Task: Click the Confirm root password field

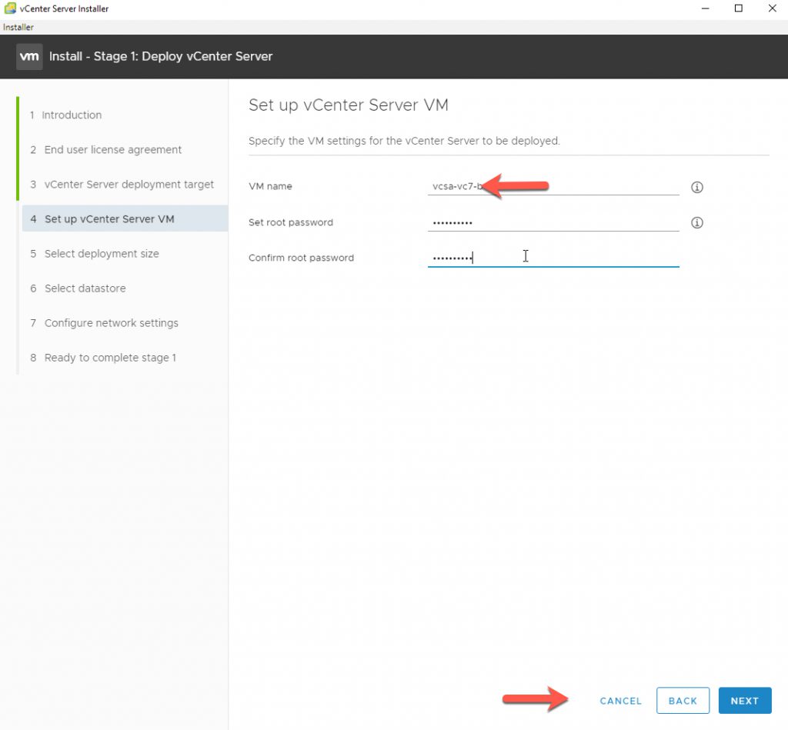Action: click(553, 258)
